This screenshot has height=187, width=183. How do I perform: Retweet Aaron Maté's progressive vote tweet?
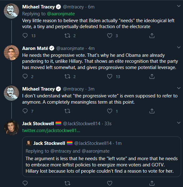coord(67,76)
